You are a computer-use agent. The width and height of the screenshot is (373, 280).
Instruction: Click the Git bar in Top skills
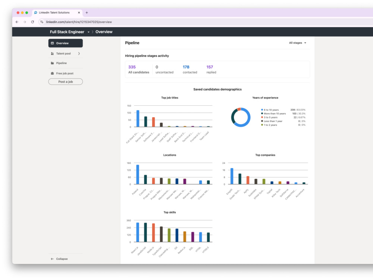pos(177,236)
